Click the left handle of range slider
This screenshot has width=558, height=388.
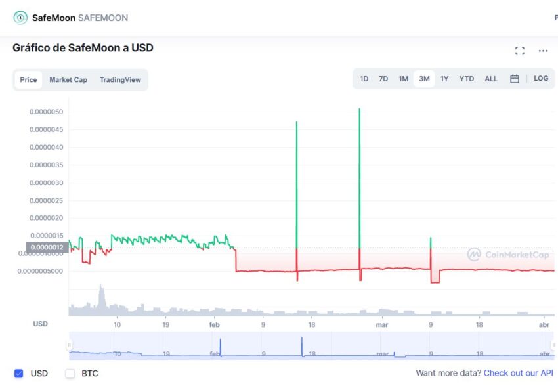70,346
